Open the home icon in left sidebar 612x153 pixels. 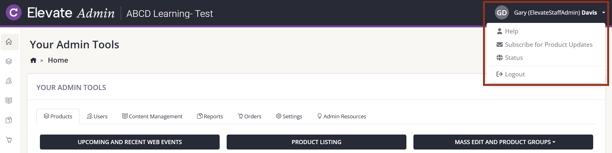(x=9, y=42)
